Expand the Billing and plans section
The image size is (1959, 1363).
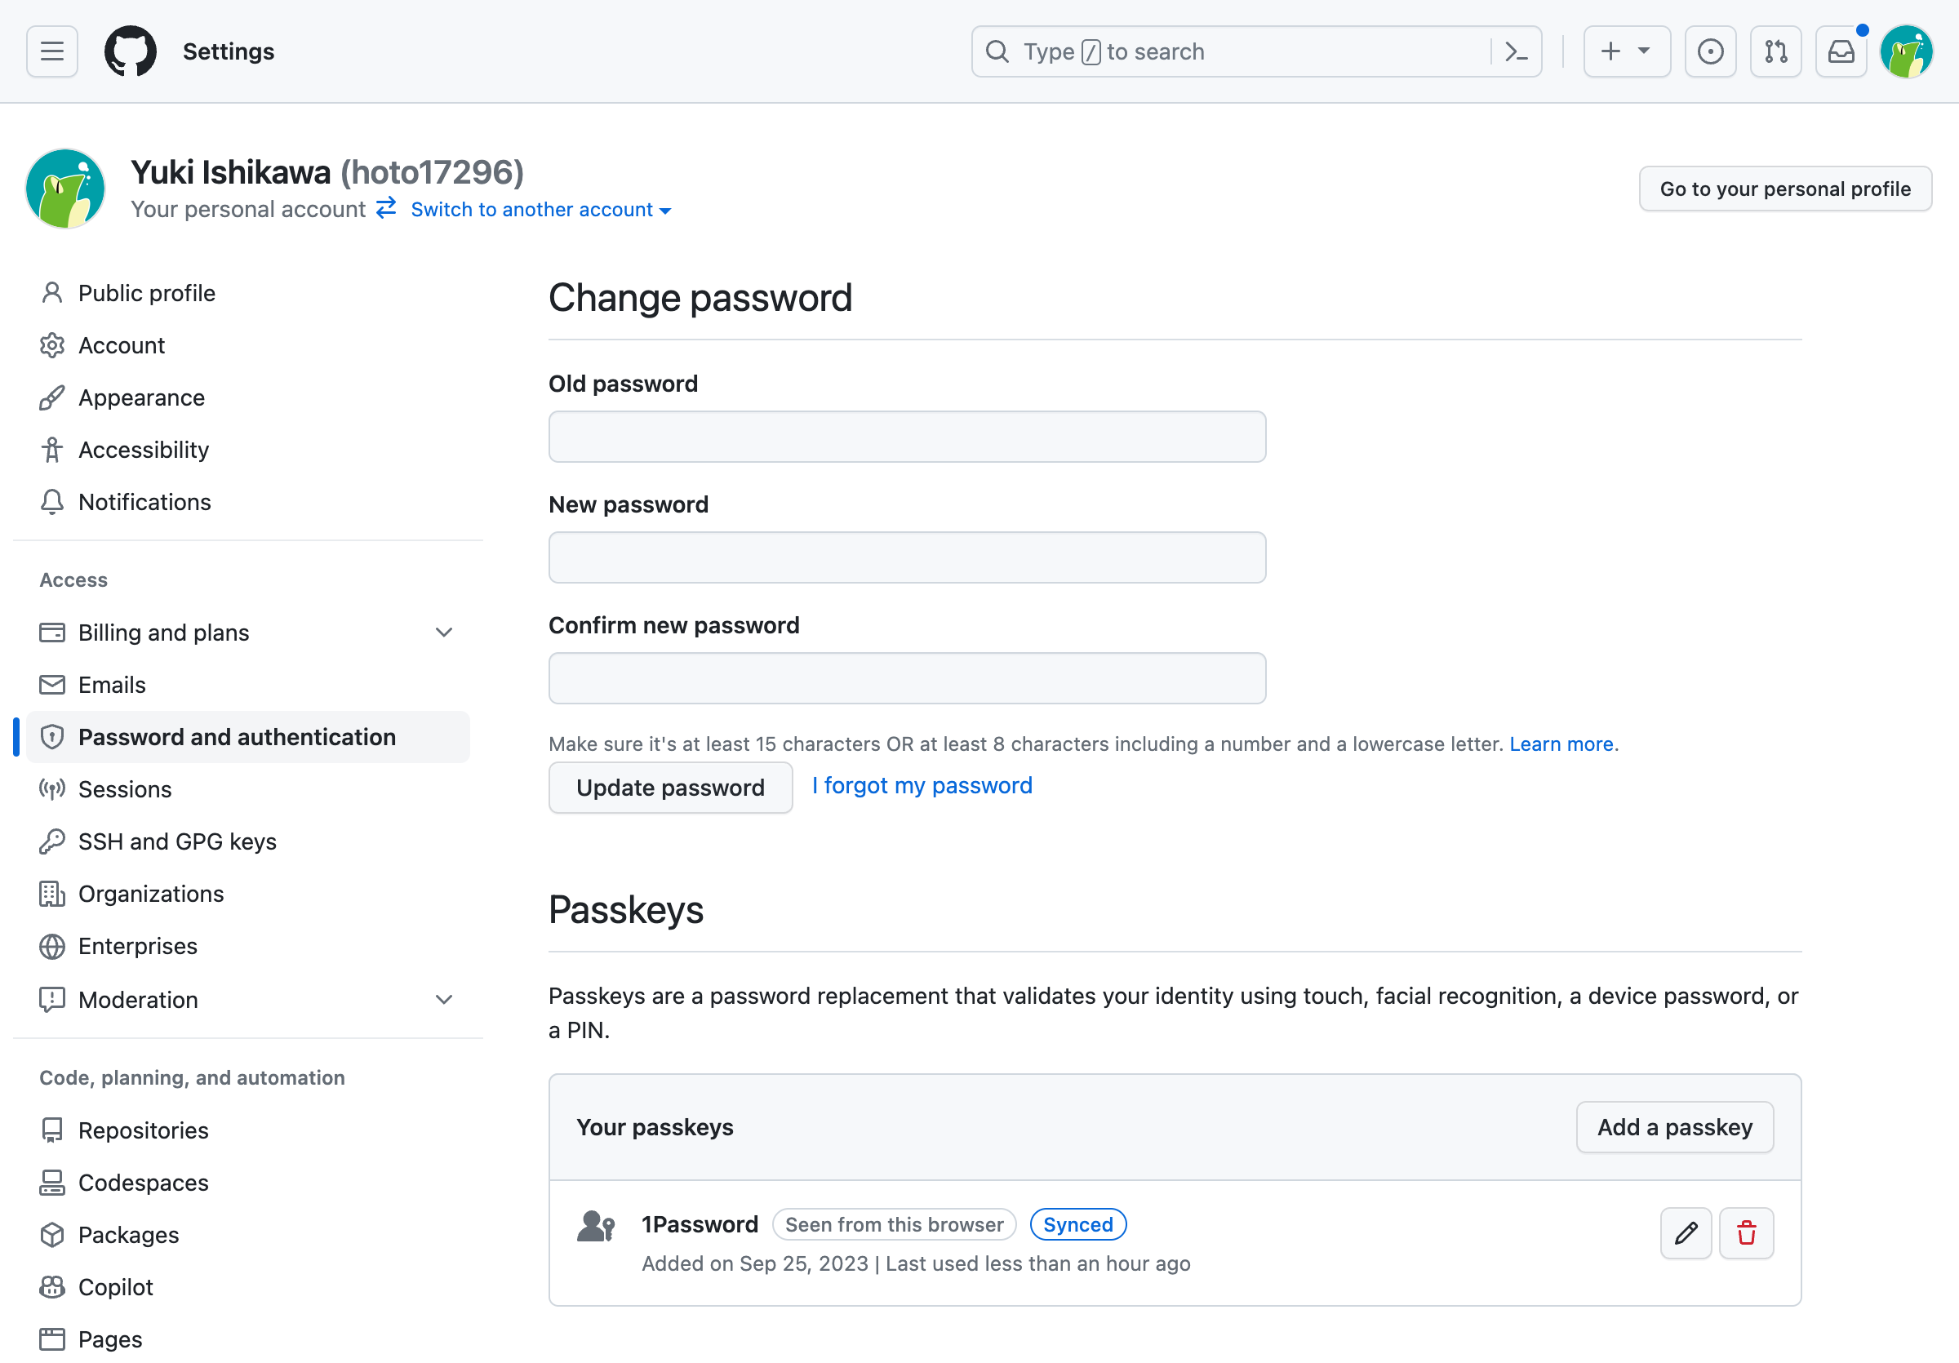444,632
